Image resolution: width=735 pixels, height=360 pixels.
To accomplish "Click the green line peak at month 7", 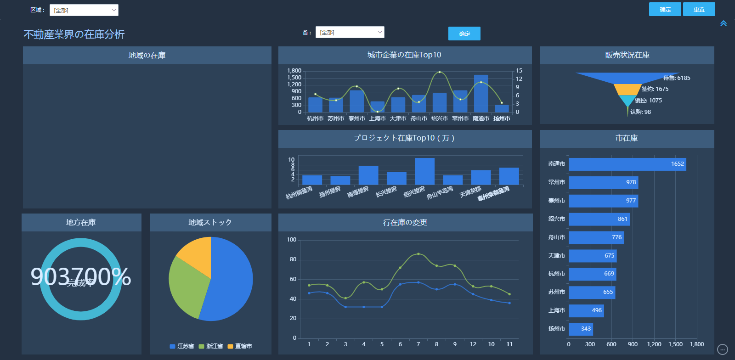I will (x=418, y=254).
